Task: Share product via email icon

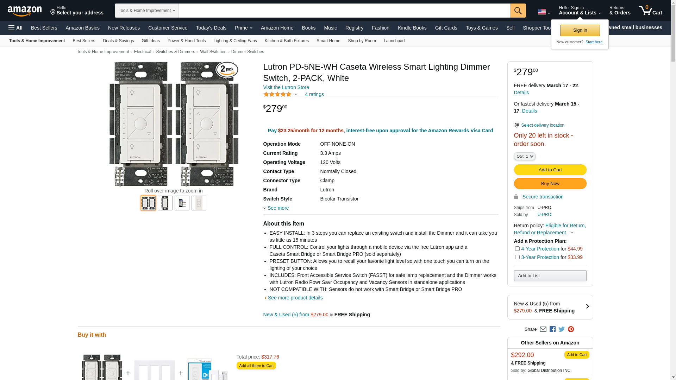Action: 543,329
